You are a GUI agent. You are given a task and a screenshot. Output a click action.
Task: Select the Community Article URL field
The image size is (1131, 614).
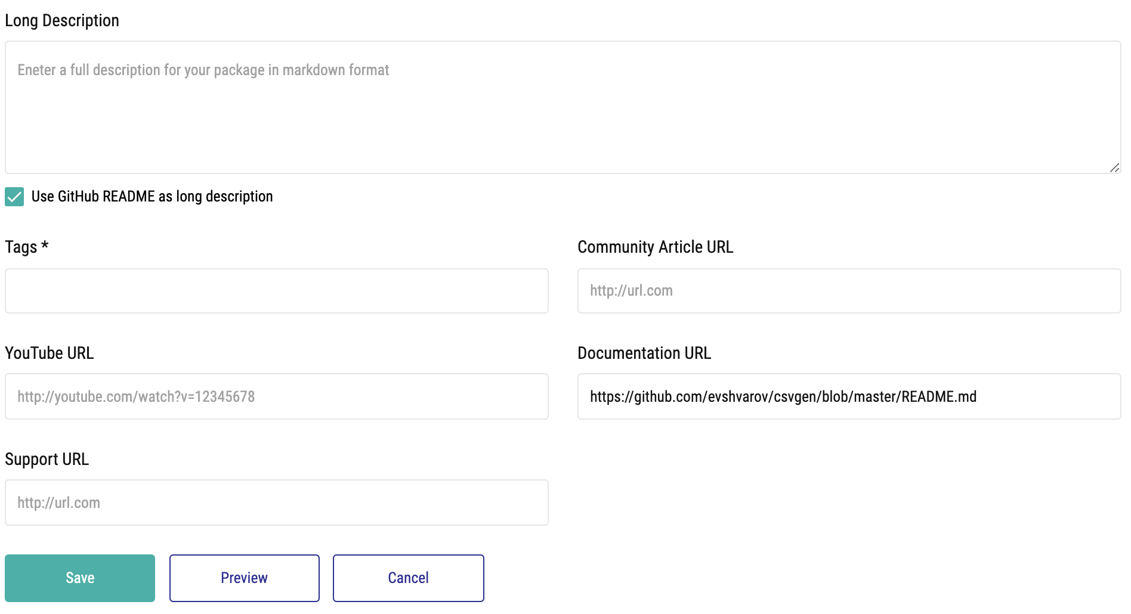[x=849, y=291]
